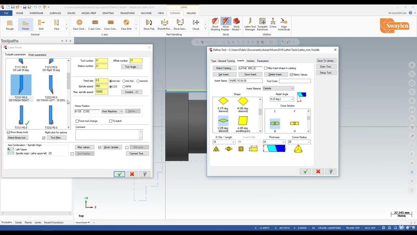The height and width of the screenshot is (235, 417).
Task: Click the Tool Angle button
Action: coord(131,67)
